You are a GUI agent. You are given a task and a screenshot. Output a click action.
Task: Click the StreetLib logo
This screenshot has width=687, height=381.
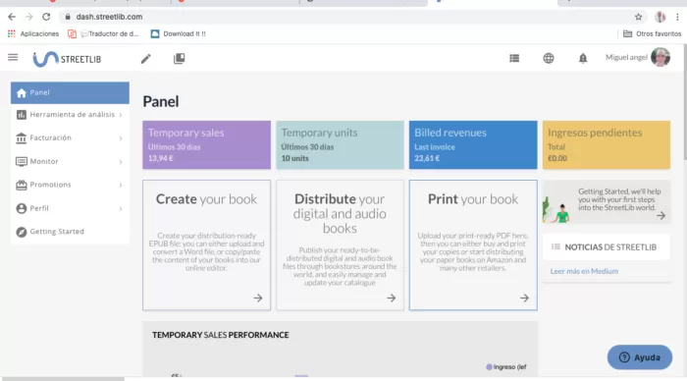pos(67,59)
